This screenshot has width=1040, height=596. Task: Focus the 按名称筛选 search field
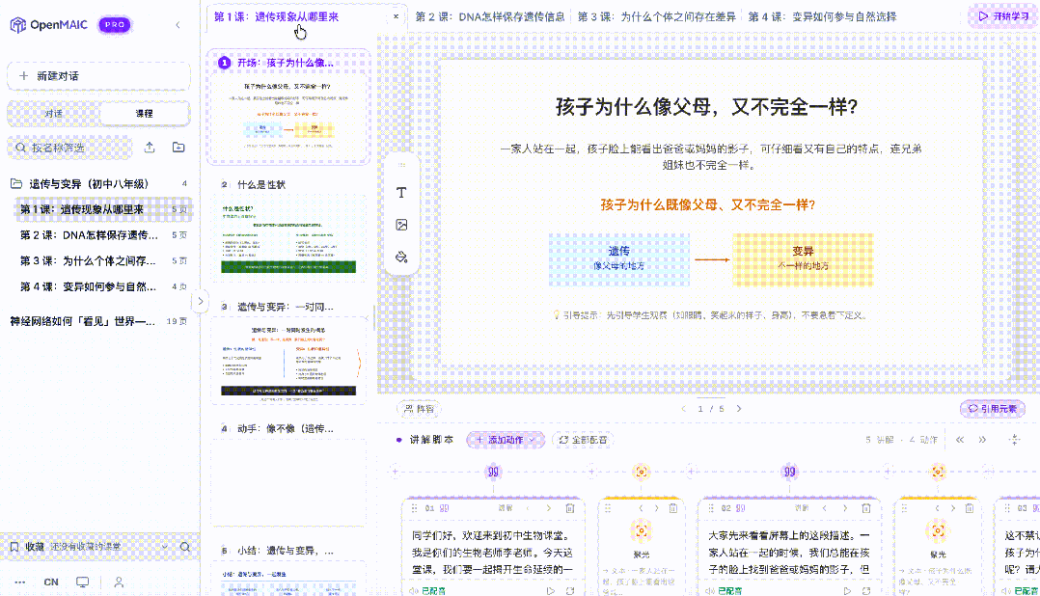click(69, 148)
